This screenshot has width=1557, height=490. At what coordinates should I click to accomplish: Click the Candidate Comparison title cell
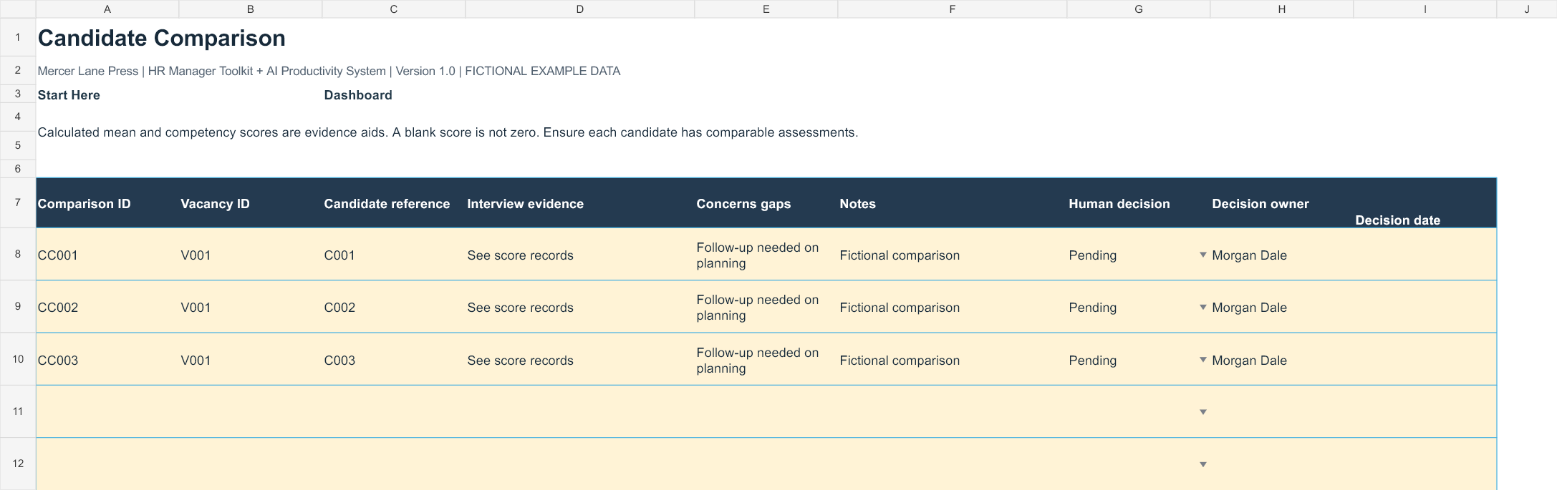[161, 38]
